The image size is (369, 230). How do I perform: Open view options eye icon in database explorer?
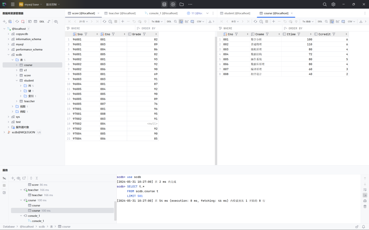56,22
